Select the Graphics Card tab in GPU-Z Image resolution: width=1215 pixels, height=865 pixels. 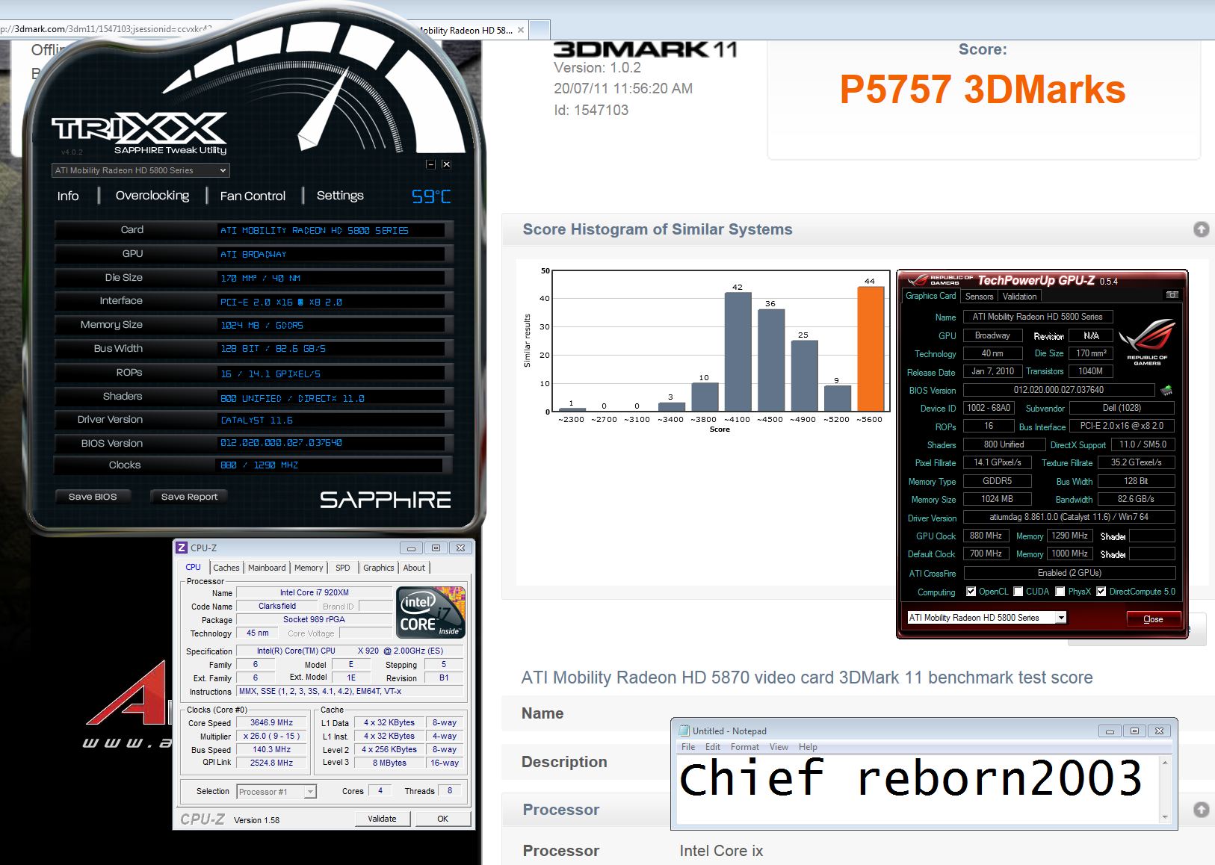[930, 296]
